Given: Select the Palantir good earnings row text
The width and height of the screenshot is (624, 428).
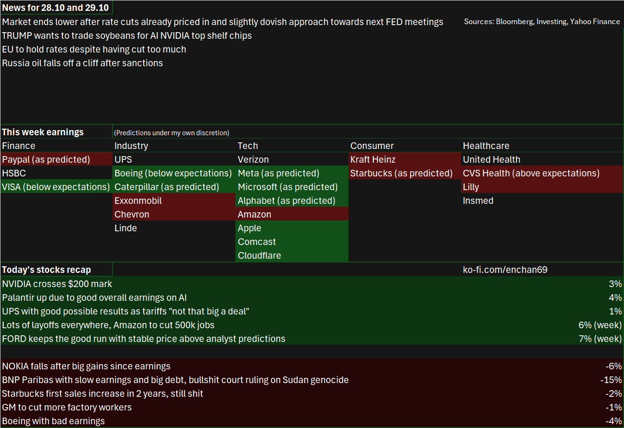Looking at the screenshot, I should click(x=94, y=297).
